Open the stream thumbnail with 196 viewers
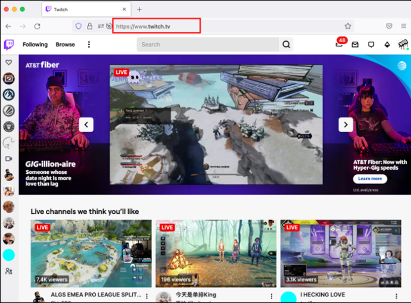 pos(216,254)
